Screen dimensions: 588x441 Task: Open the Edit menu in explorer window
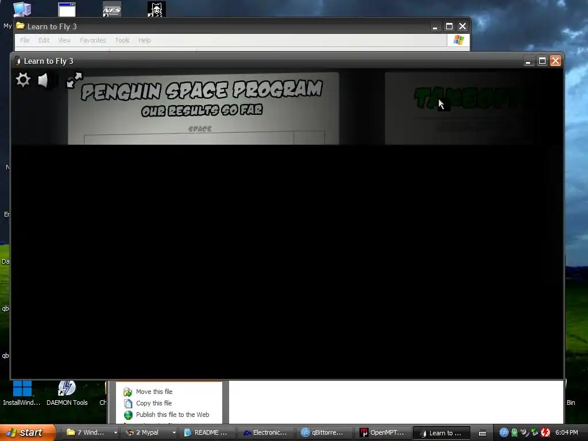click(x=44, y=40)
